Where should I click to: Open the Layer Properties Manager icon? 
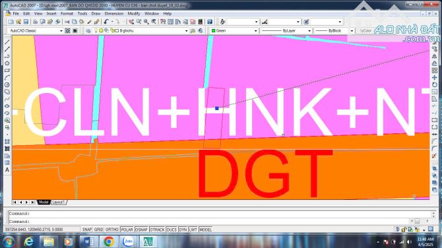click(x=88, y=31)
